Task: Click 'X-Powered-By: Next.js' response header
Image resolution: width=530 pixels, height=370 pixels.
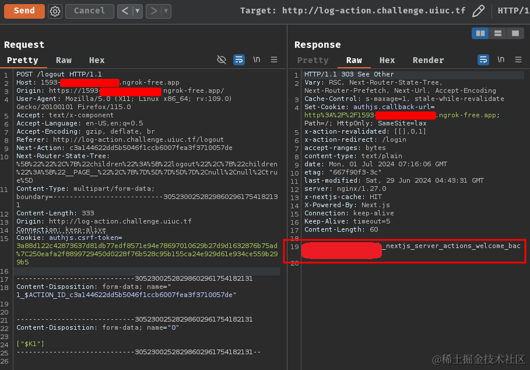Action: tap(347, 205)
